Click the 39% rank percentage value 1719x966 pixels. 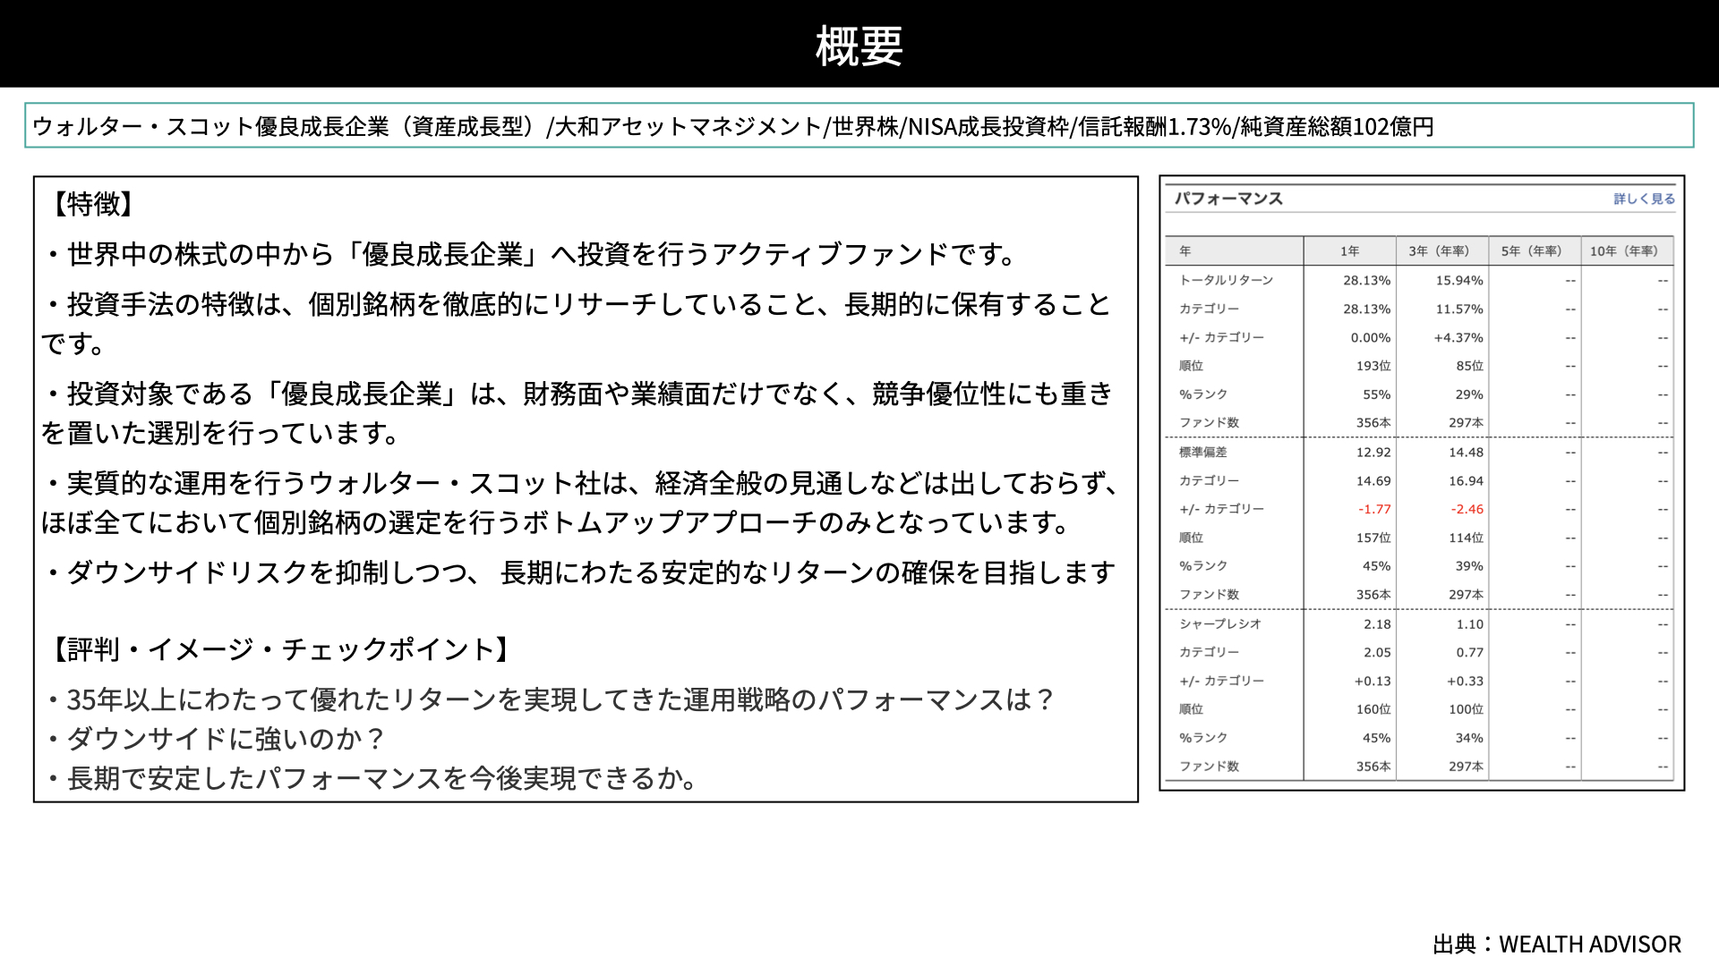click(x=1469, y=566)
